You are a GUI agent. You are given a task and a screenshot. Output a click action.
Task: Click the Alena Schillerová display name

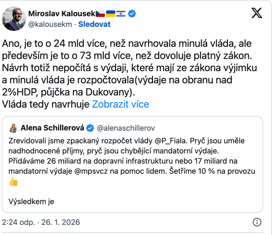click(52, 128)
